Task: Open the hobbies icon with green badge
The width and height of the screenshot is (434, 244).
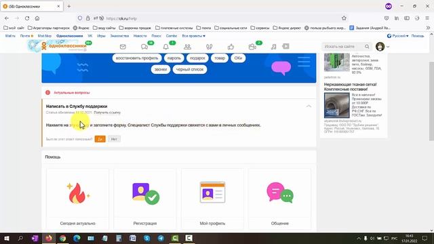Action: [x=252, y=47]
